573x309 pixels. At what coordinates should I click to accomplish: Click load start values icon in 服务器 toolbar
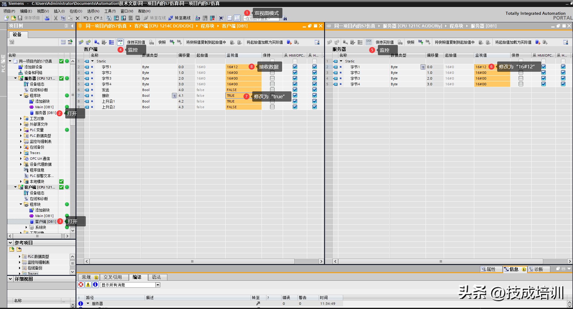click(x=538, y=42)
